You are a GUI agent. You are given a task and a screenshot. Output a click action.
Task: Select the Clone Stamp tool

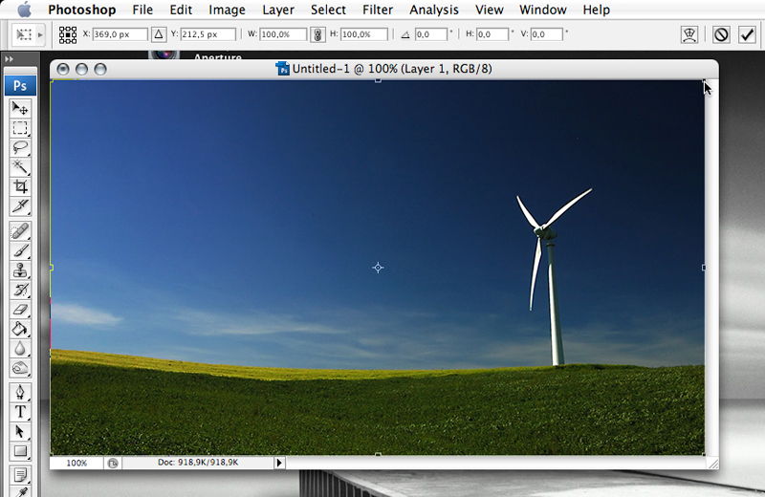(x=20, y=270)
